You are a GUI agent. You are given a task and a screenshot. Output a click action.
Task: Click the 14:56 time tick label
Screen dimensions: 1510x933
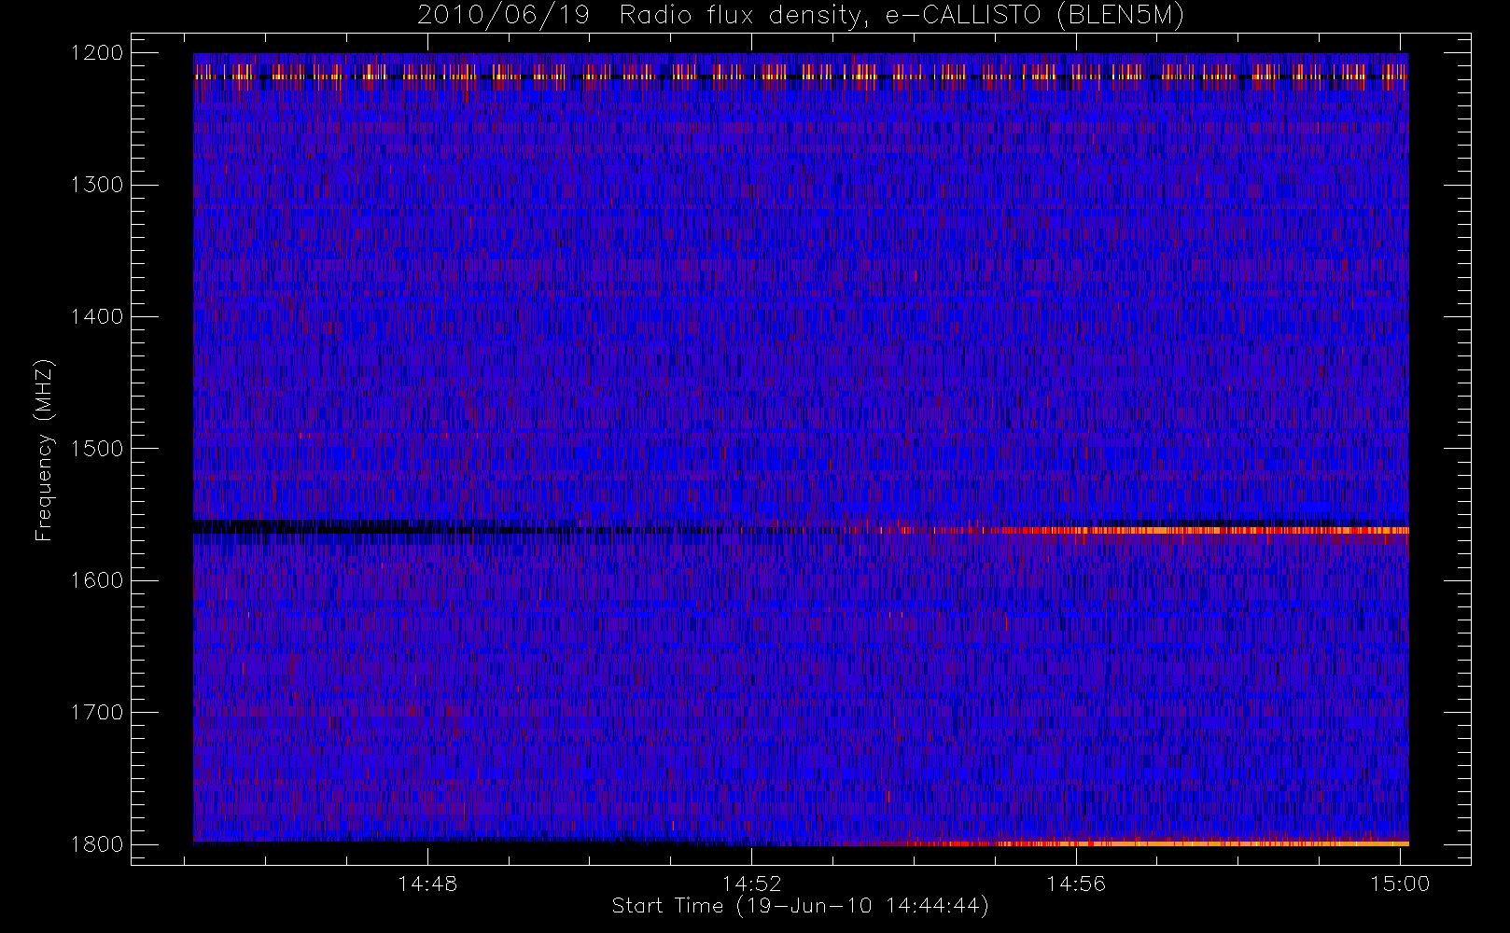click(x=1076, y=884)
